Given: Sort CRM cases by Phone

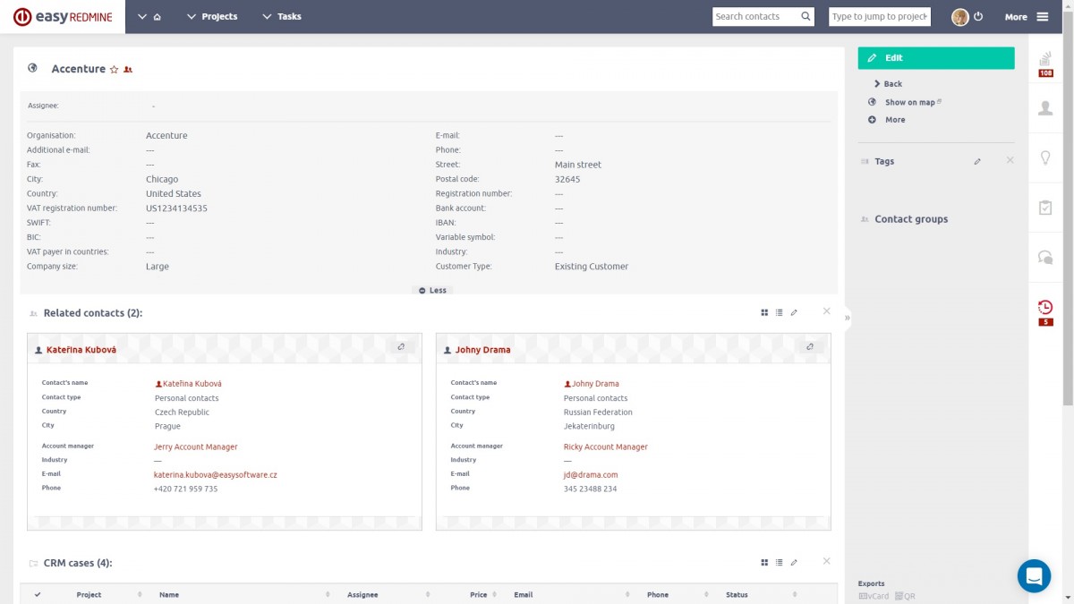Looking at the screenshot, I should point(658,594).
